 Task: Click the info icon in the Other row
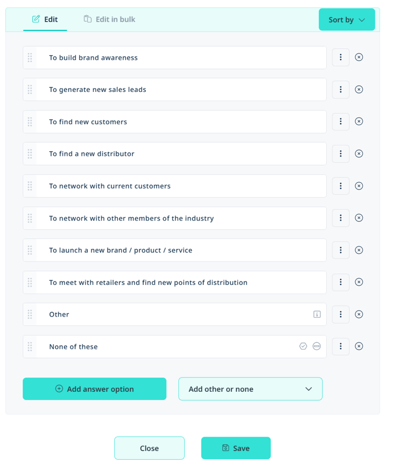317,314
